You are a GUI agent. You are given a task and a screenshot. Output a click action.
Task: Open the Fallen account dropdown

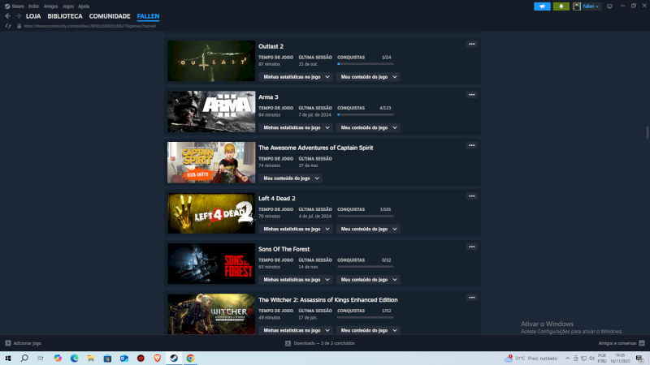pyautogui.click(x=591, y=6)
